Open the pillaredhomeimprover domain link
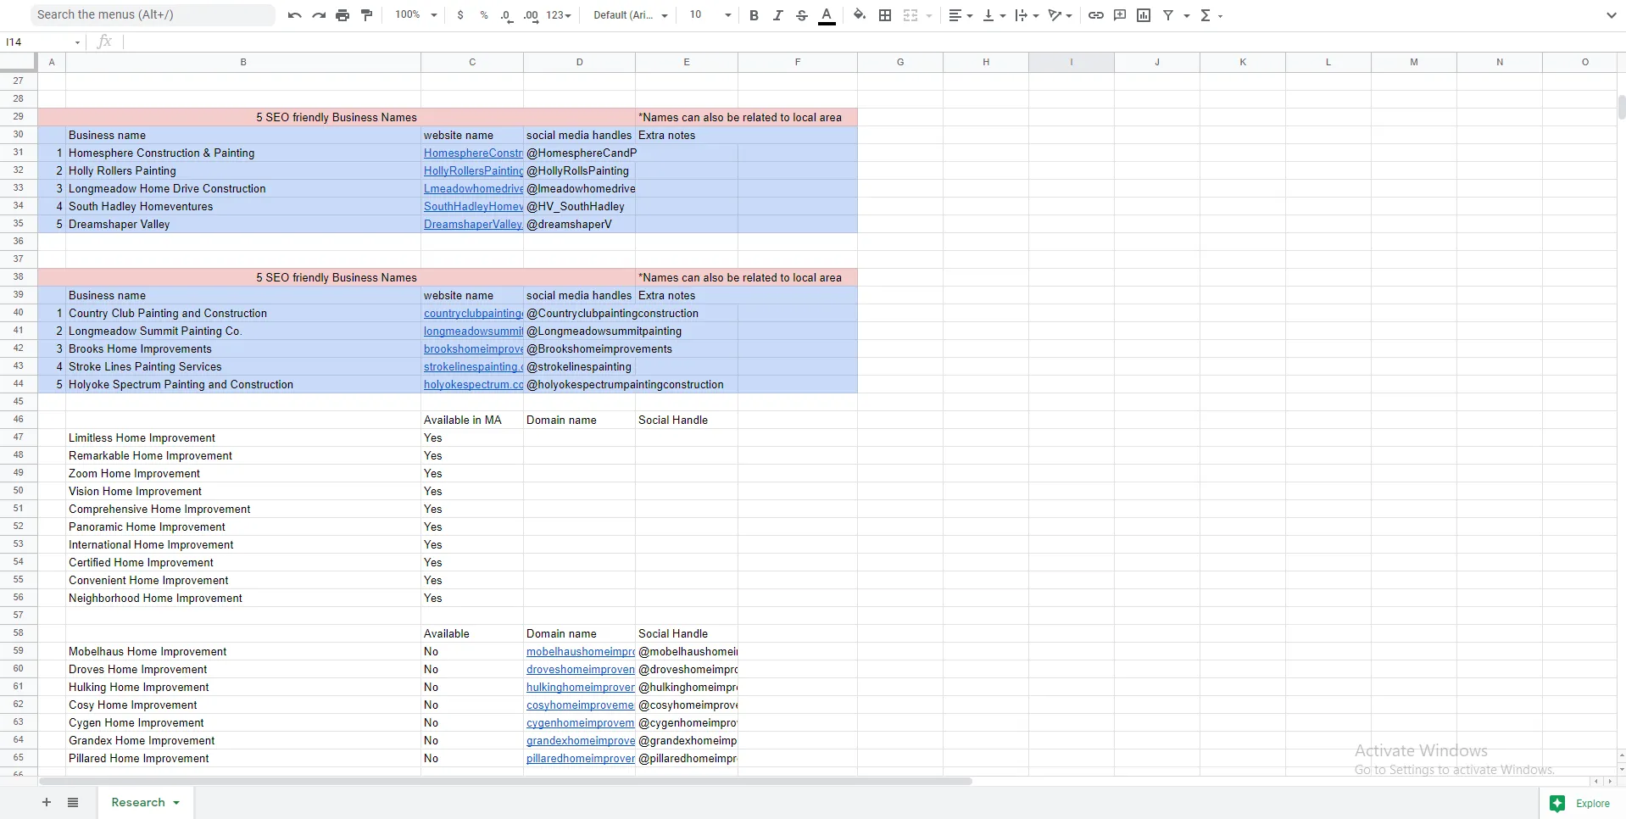Viewport: 1626px width, 819px height. pyautogui.click(x=581, y=759)
